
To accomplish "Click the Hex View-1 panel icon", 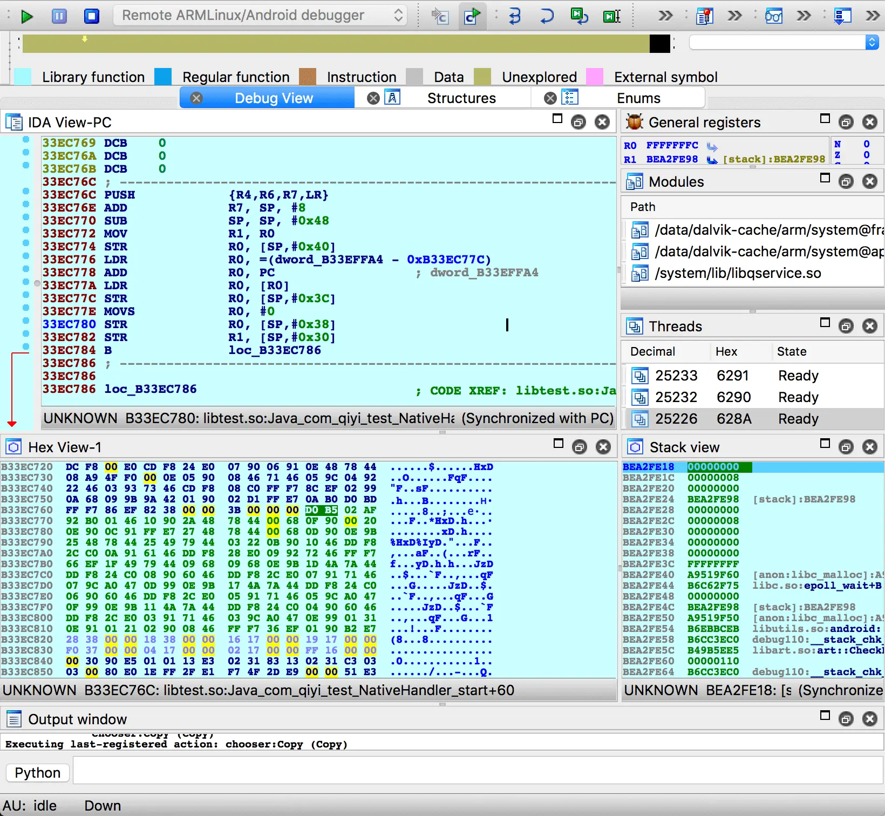I will click(14, 447).
